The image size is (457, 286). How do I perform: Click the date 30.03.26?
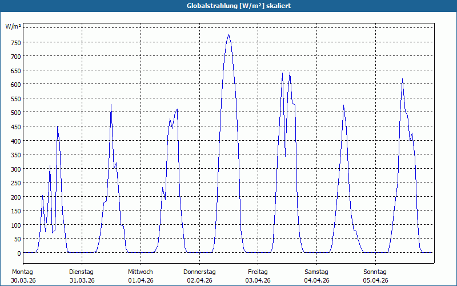[x=23, y=281]
